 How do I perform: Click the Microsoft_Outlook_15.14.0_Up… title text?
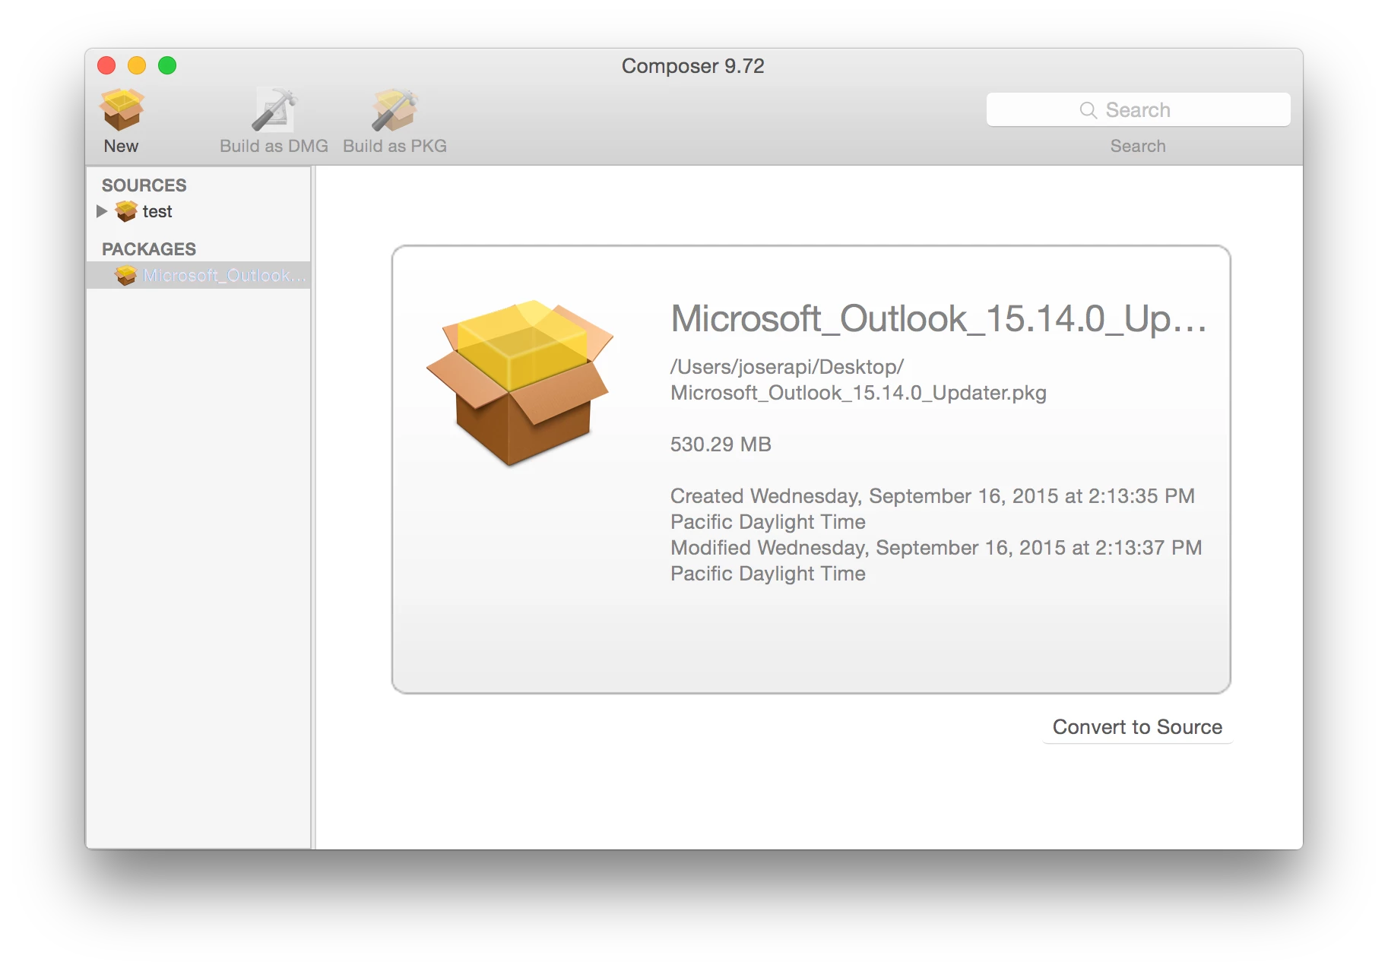click(938, 318)
